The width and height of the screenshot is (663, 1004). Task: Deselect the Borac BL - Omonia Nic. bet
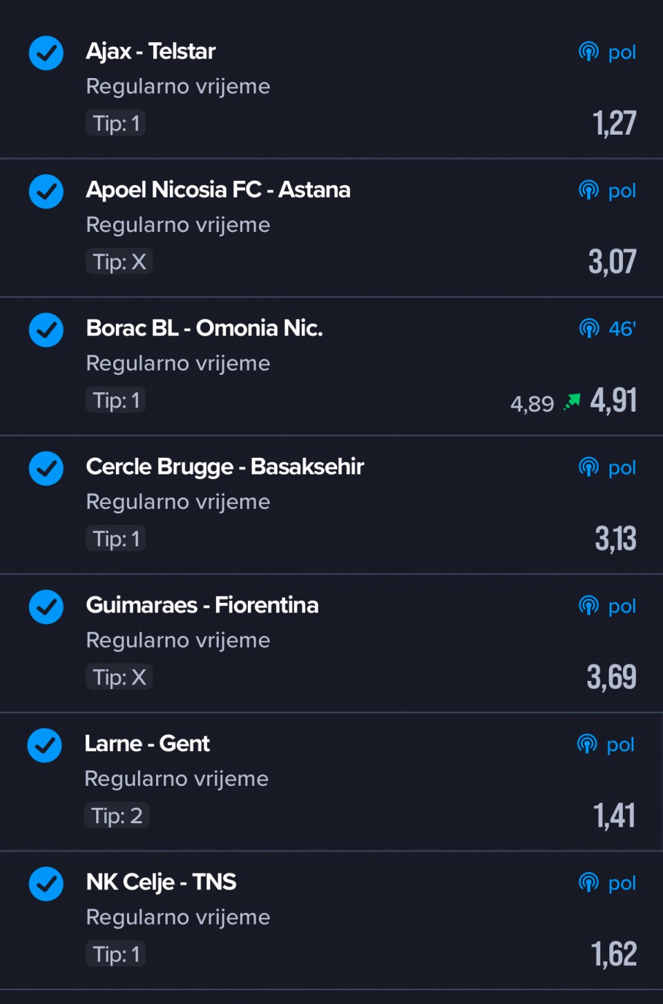(46, 330)
